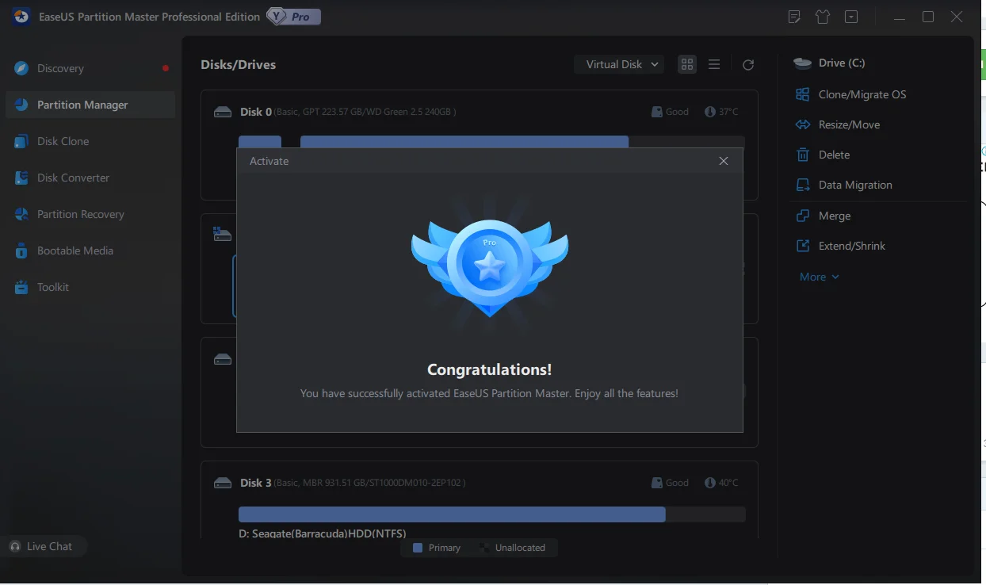This screenshot has width=986, height=585.
Task: Click the Resize/Move arrows icon
Action: click(803, 124)
